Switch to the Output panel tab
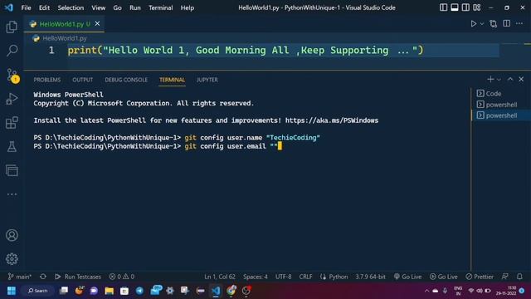 coord(83,80)
